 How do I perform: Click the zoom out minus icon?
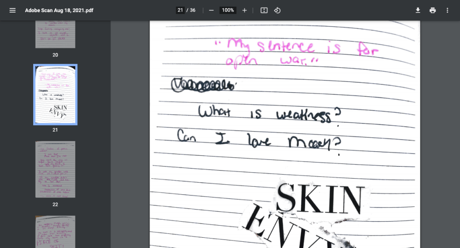(211, 10)
